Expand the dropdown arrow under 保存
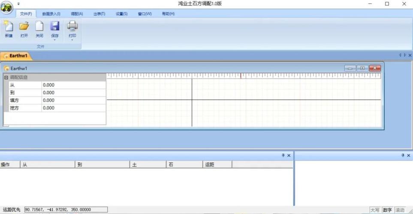The width and height of the screenshot is (413, 214). pyautogui.click(x=55, y=40)
